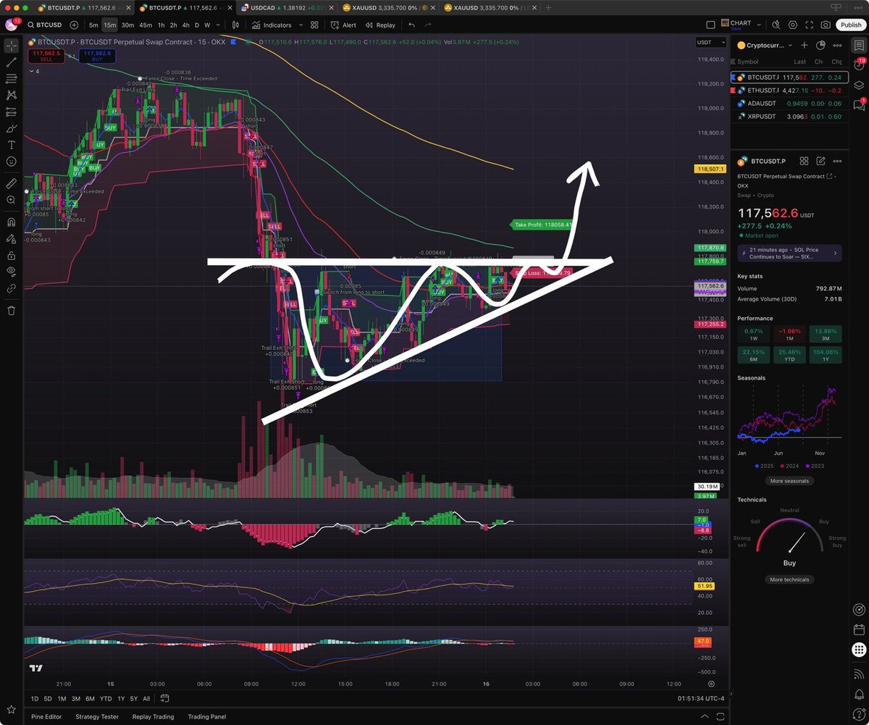
Task: Select ADAUSDT in the watchlist
Action: (x=789, y=104)
